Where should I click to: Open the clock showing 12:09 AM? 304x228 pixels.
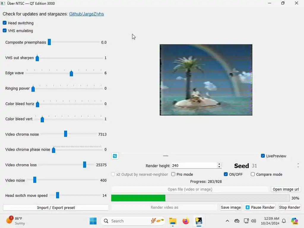pos(270,221)
